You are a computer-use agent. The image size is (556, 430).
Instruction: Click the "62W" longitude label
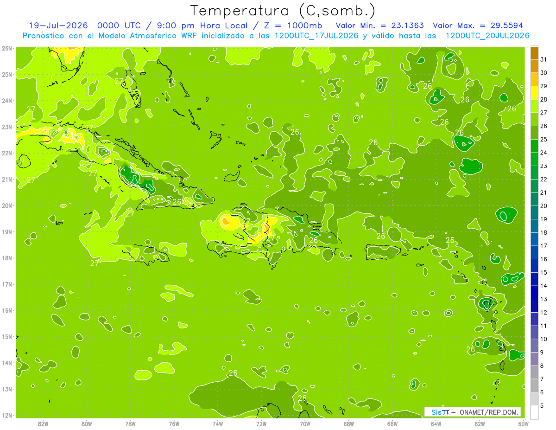point(480,424)
